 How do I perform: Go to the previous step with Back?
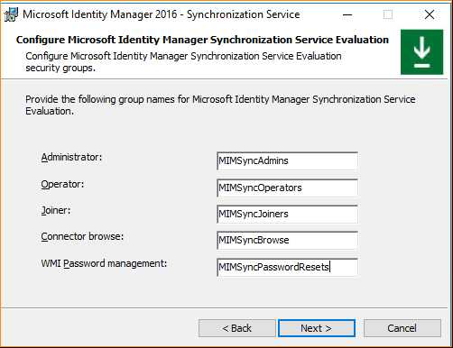[236, 328]
